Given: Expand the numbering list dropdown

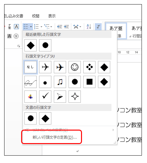Looking at the screenshot, I should click(x=41, y=27).
